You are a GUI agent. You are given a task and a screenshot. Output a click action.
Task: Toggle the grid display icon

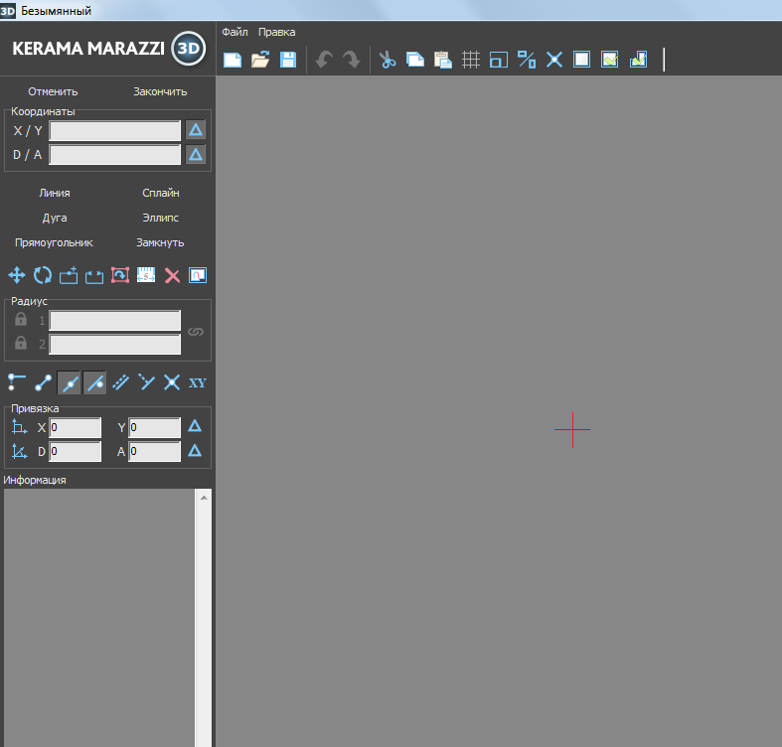(x=471, y=60)
